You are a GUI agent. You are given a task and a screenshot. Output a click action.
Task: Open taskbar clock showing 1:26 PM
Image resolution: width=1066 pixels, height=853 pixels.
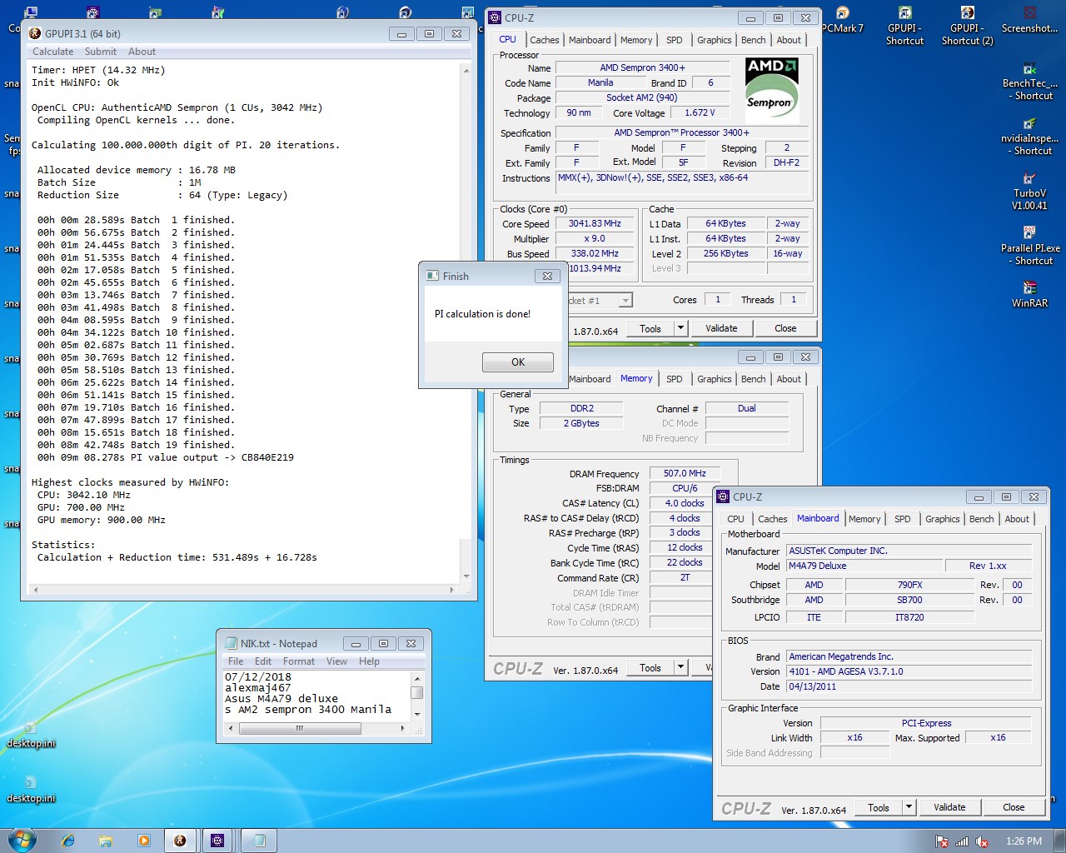pyautogui.click(x=1024, y=841)
